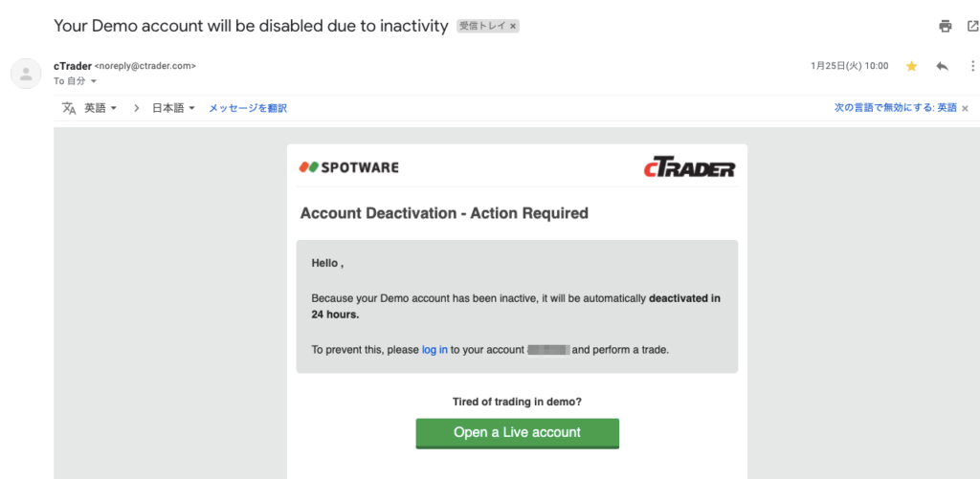Click メッセージを翻訳 to translate message
Screen dimensions: 980x479
[x=248, y=108]
